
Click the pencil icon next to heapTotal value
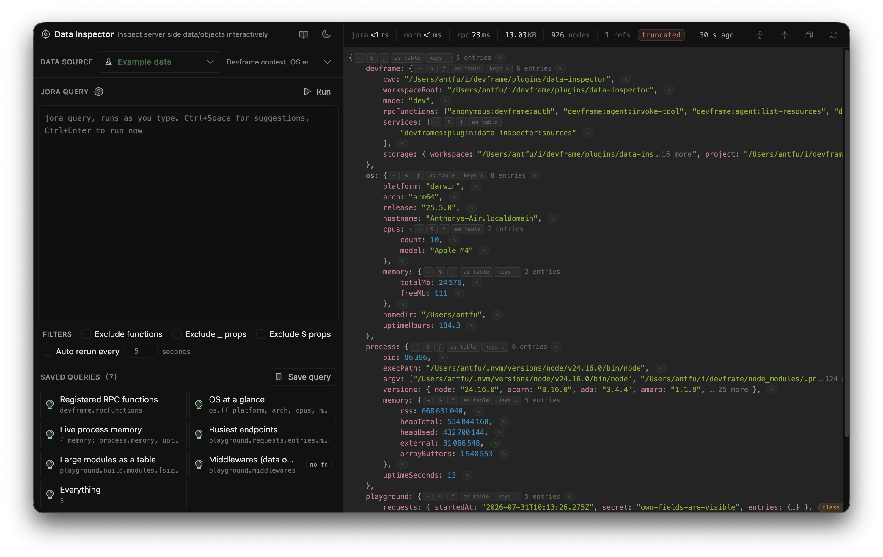(x=504, y=422)
